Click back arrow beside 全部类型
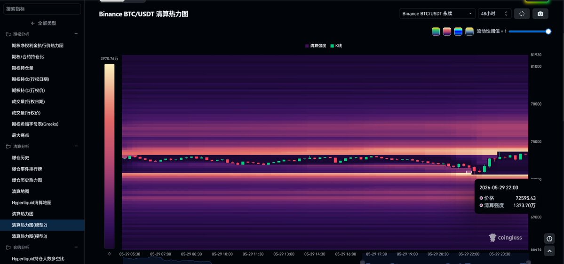Screen dimensions: 564x264 tap(33, 23)
